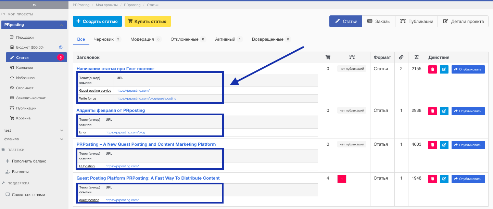Delete Guest Posting Platform PRPosting article
Viewport: 493px width, 209px height.
[x=433, y=179]
